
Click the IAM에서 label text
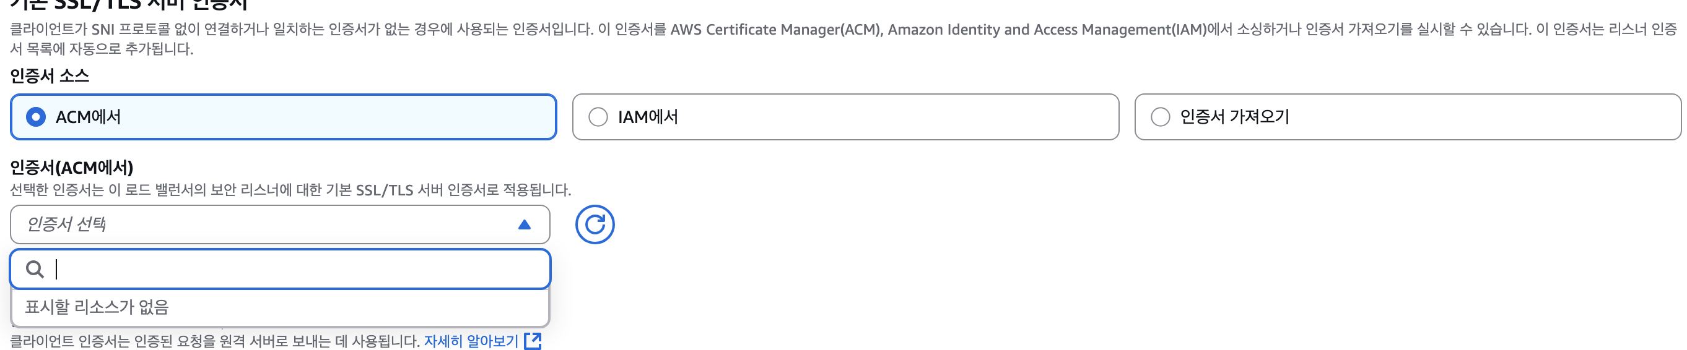point(648,117)
